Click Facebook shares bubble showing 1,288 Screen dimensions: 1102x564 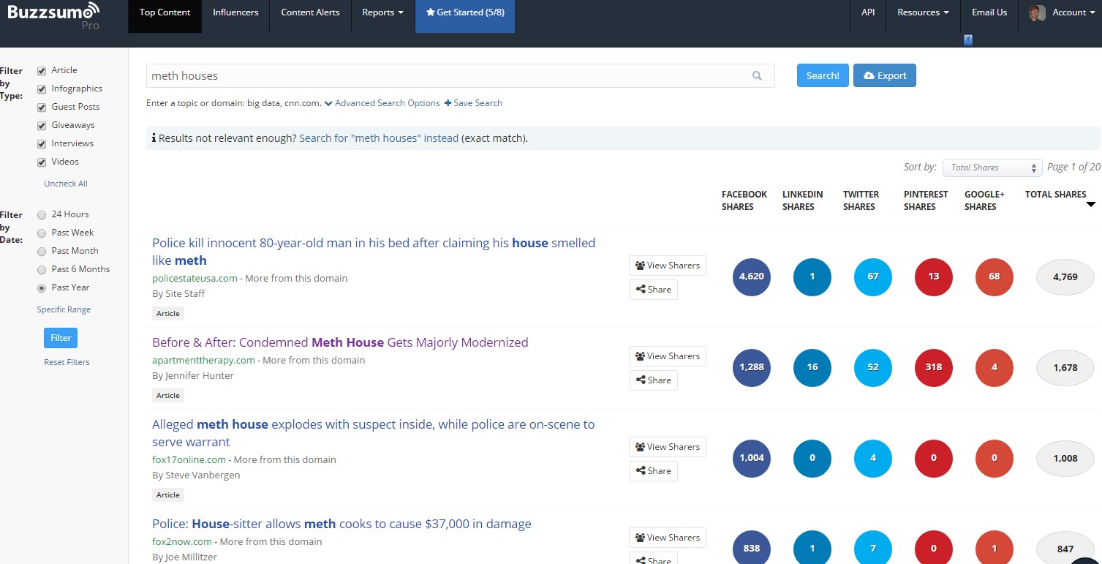coord(752,368)
